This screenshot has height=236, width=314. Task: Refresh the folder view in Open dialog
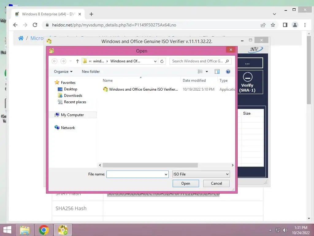tap(162, 61)
